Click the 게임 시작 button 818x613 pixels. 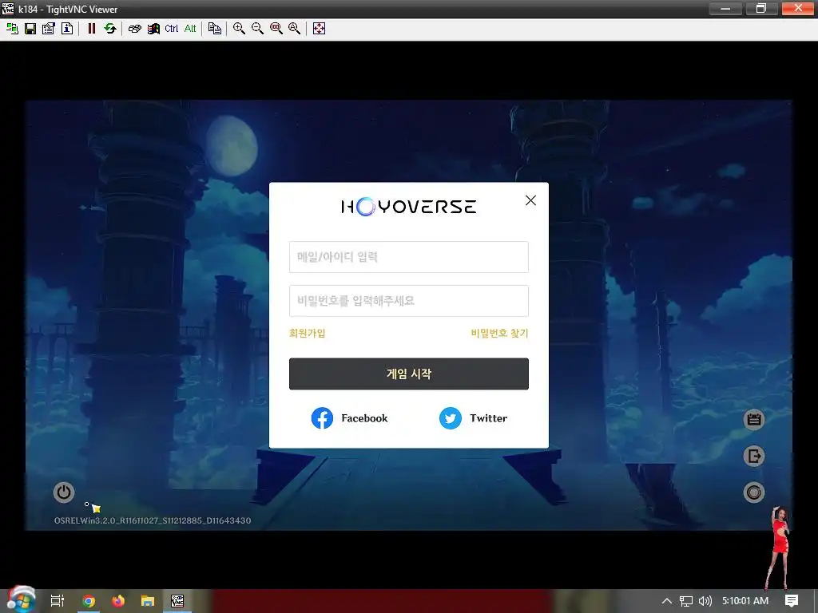point(408,374)
